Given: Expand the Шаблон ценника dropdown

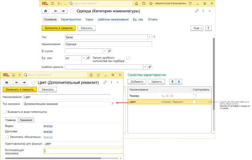Looking at the screenshot, I should 145,67.
